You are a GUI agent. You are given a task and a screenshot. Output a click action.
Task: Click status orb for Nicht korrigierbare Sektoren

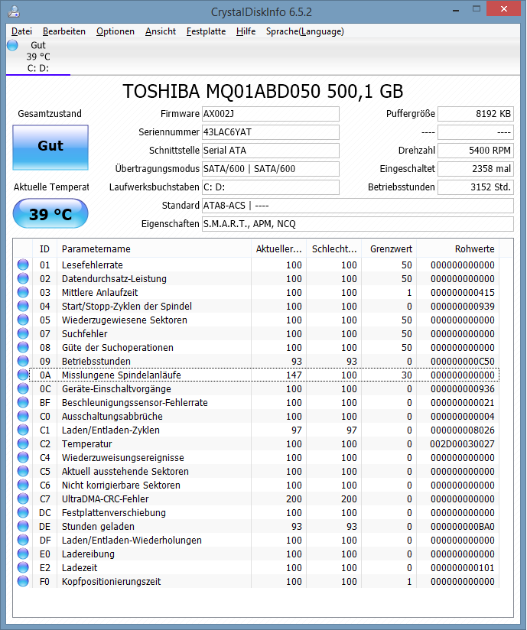23,485
